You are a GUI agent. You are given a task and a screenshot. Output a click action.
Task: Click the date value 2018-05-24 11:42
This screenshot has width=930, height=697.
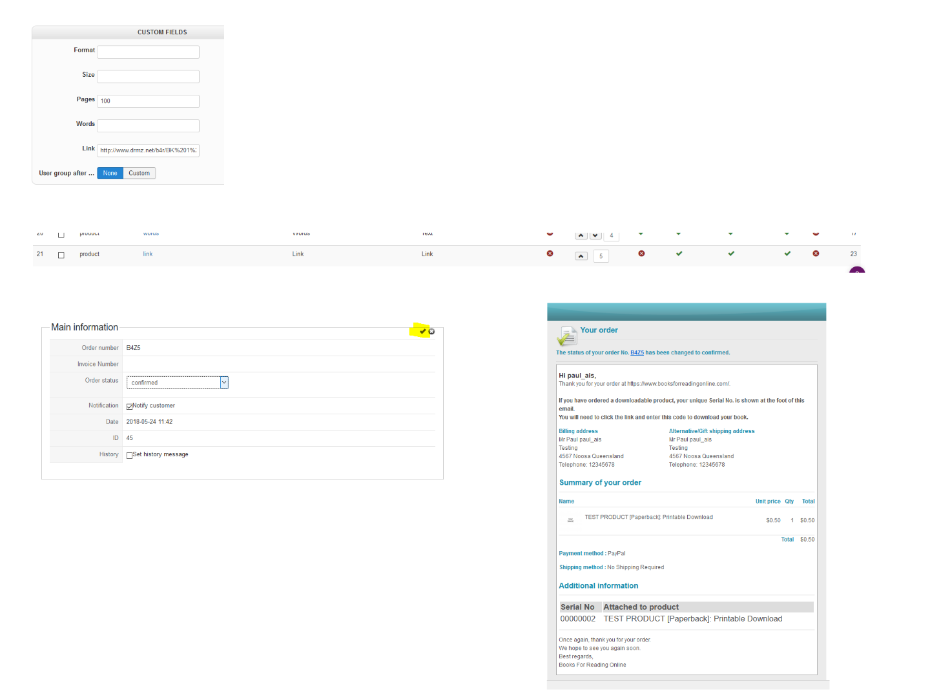[149, 422]
